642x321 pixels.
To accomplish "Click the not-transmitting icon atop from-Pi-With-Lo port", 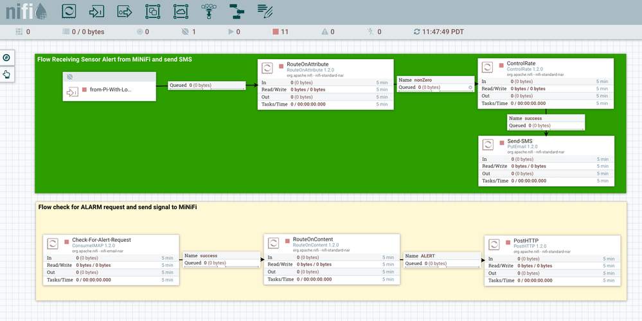I will 69,77.
